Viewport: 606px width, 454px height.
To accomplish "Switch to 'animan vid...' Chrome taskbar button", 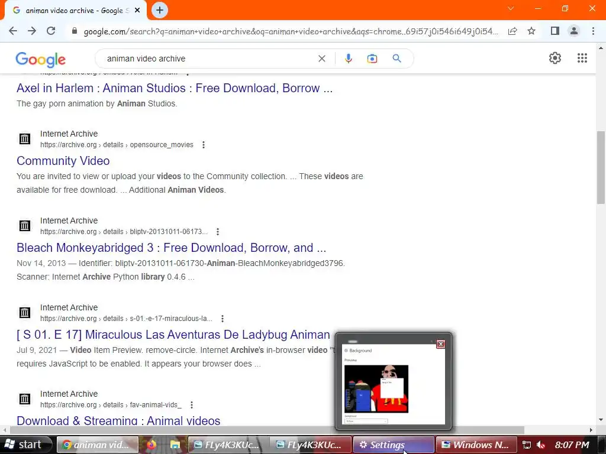I will 98,445.
